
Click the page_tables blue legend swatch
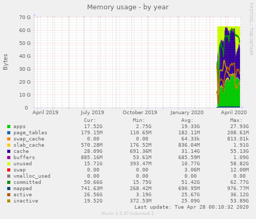tap(9, 133)
